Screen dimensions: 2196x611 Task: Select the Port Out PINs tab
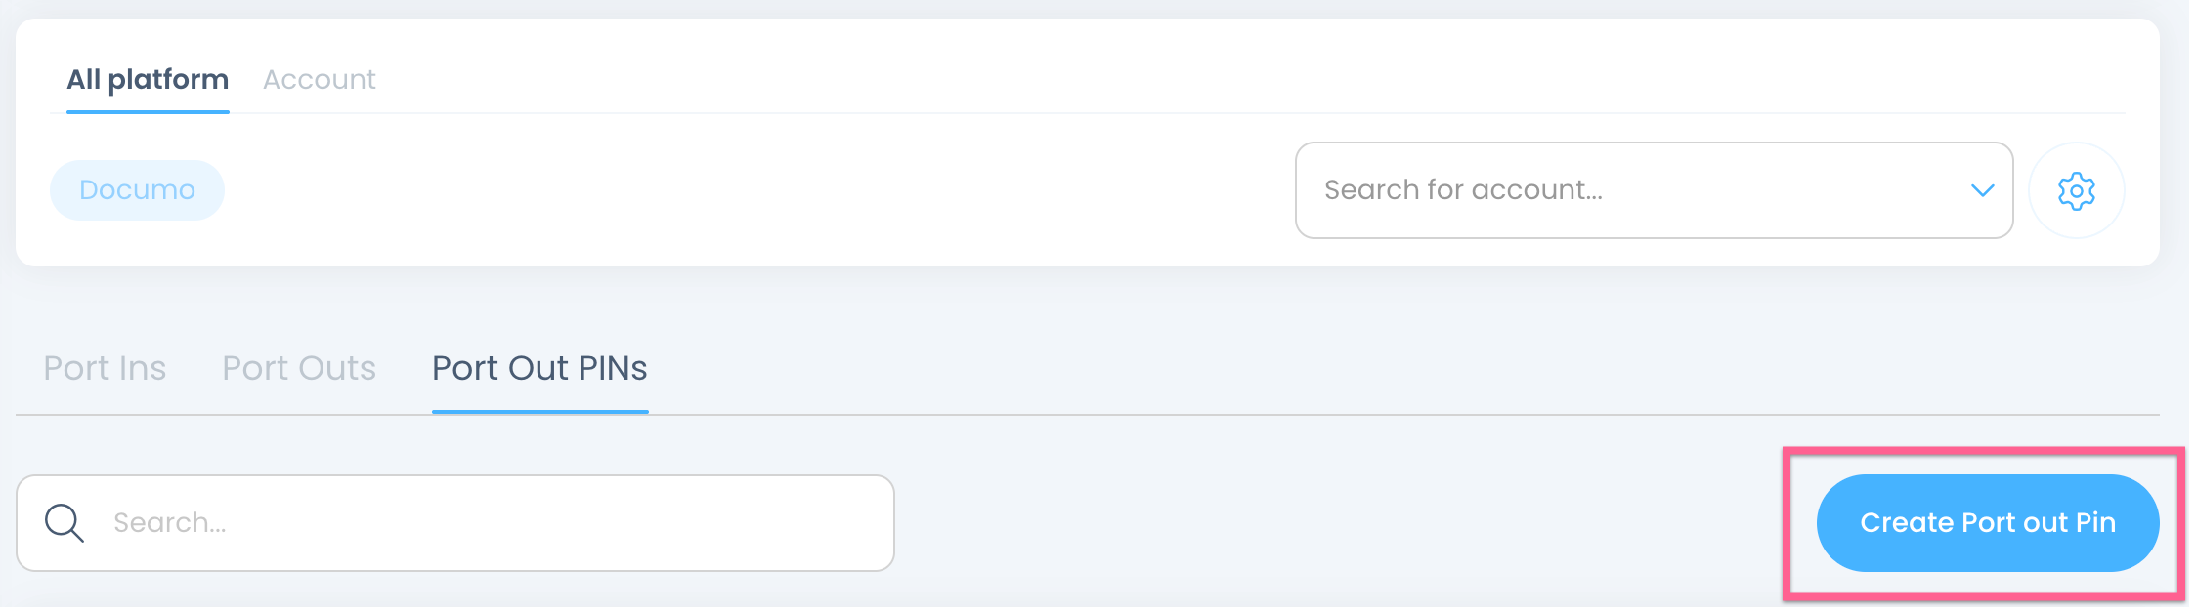539,368
